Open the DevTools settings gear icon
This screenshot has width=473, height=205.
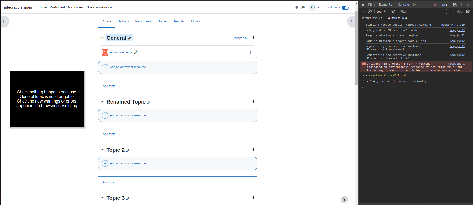pyautogui.click(x=455, y=5)
